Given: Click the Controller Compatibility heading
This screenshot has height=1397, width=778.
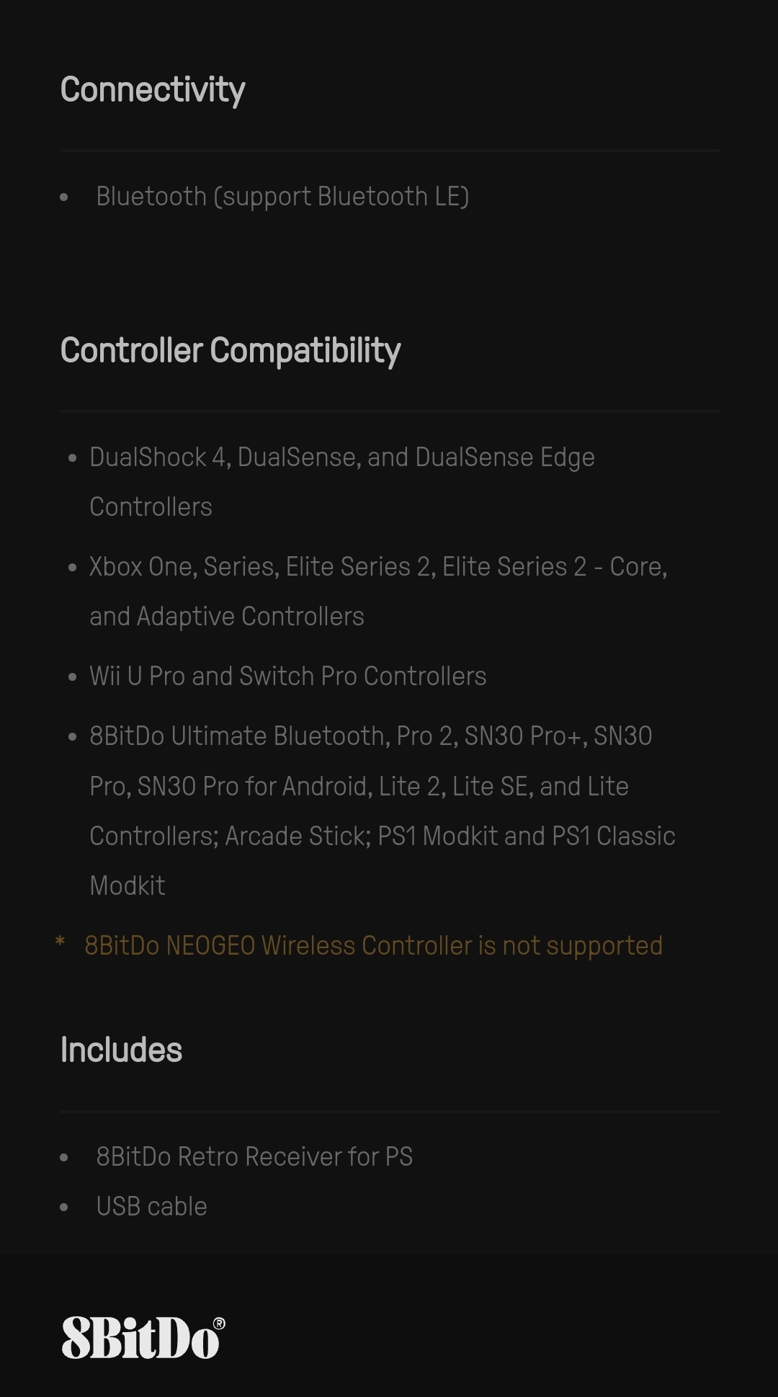Looking at the screenshot, I should tap(231, 351).
